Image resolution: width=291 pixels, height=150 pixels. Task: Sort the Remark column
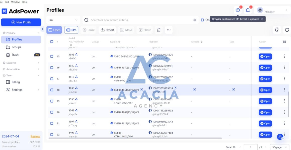201,42
